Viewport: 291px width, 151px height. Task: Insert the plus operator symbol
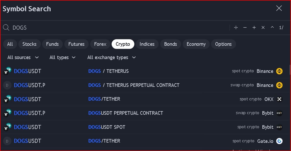tap(254, 28)
